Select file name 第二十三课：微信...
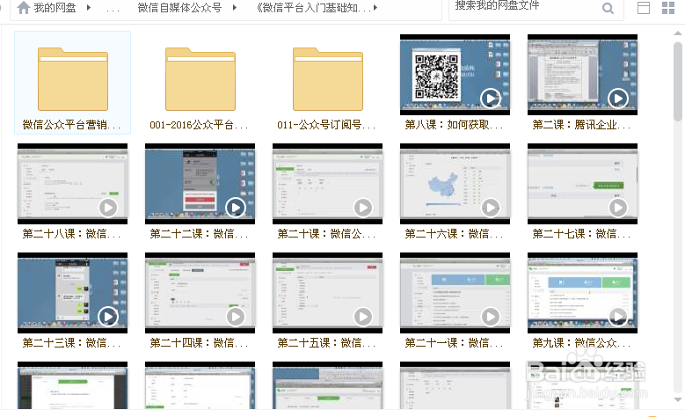Viewport: 685px width, 417px height. (x=71, y=343)
